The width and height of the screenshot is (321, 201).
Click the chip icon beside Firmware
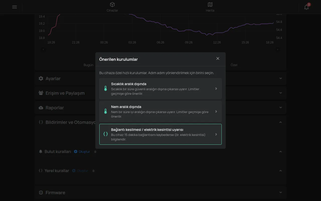click(x=41, y=192)
